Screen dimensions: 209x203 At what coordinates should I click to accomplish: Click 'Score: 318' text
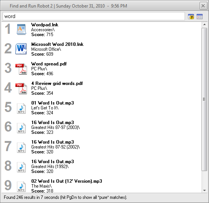(42, 191)
